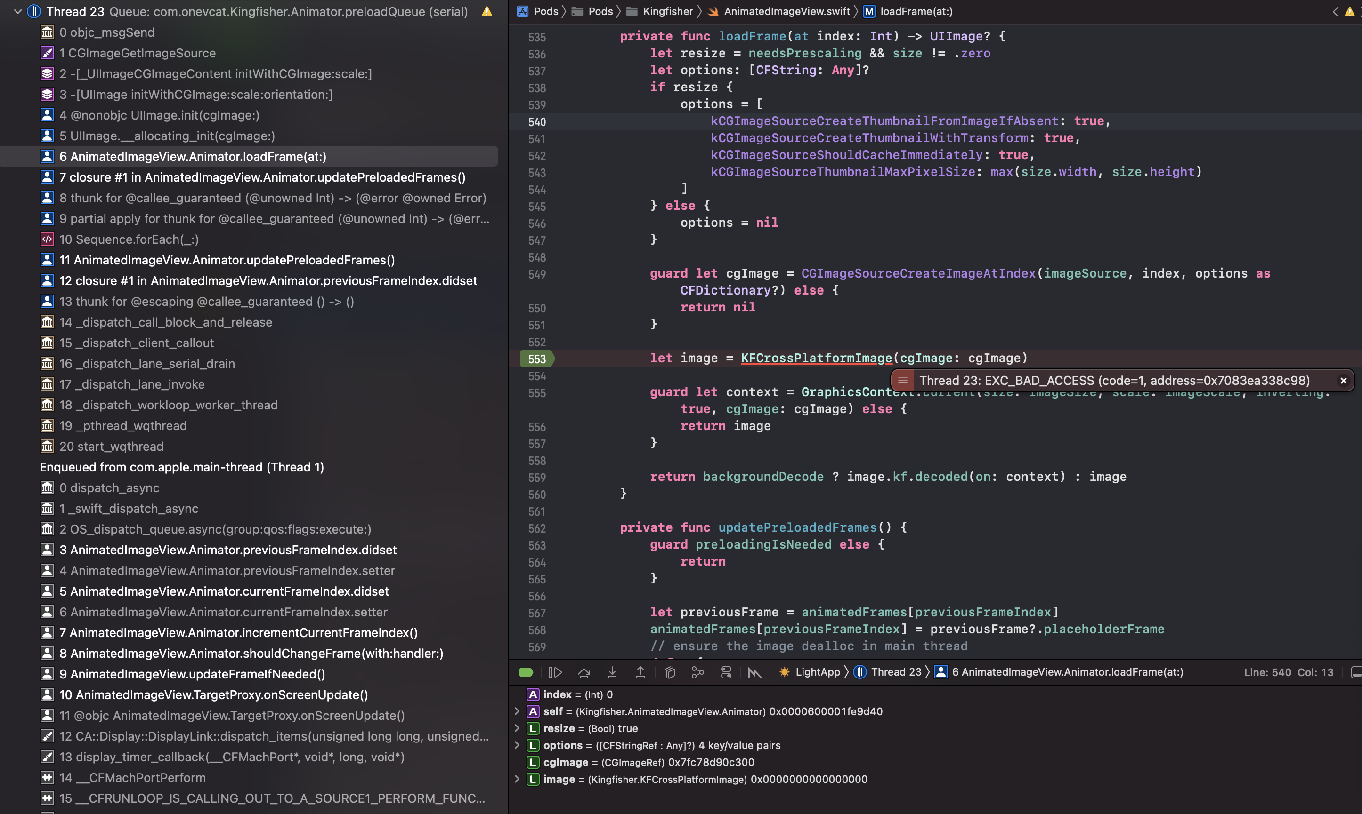This screenshot has height=814, width=1362.
Task: Dismiss the EXC_BAD_ACCESS error annotation
Action: pyautogui.click(x=1343, y=380)
